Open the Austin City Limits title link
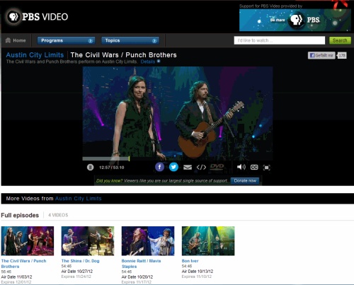 coord(35,55)
